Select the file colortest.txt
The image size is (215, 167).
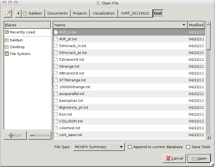pyautogui.click(x=129, y=128)
